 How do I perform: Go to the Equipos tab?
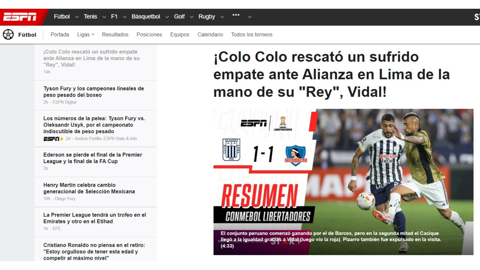pyautogui.click(x=180, y=34)
